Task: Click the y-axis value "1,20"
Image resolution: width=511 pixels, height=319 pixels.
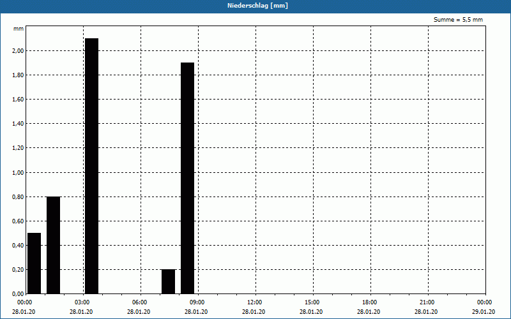Action: [x=18, y=148]
